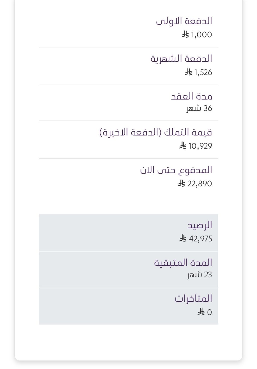
Task: Select the المدفوع حتى الان label
Action: (x=176, y=170)
